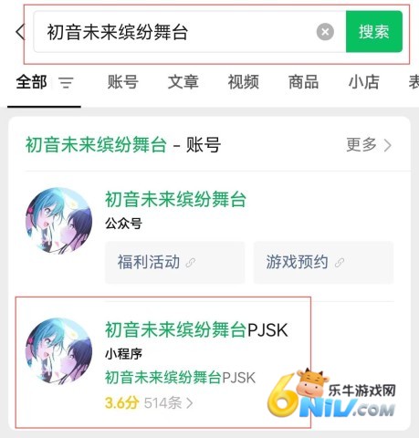The image size is (419, 438).
Task: Select the 全部 tab
Action: (x=31, y=82)
